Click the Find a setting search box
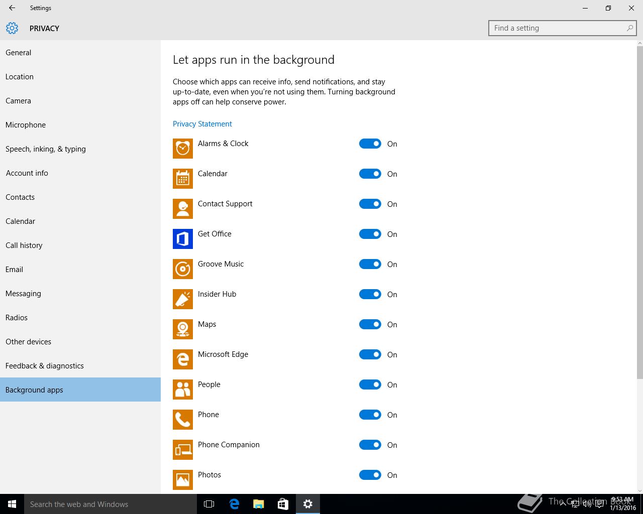Screen dimensions: 643x514 (558, 28)
